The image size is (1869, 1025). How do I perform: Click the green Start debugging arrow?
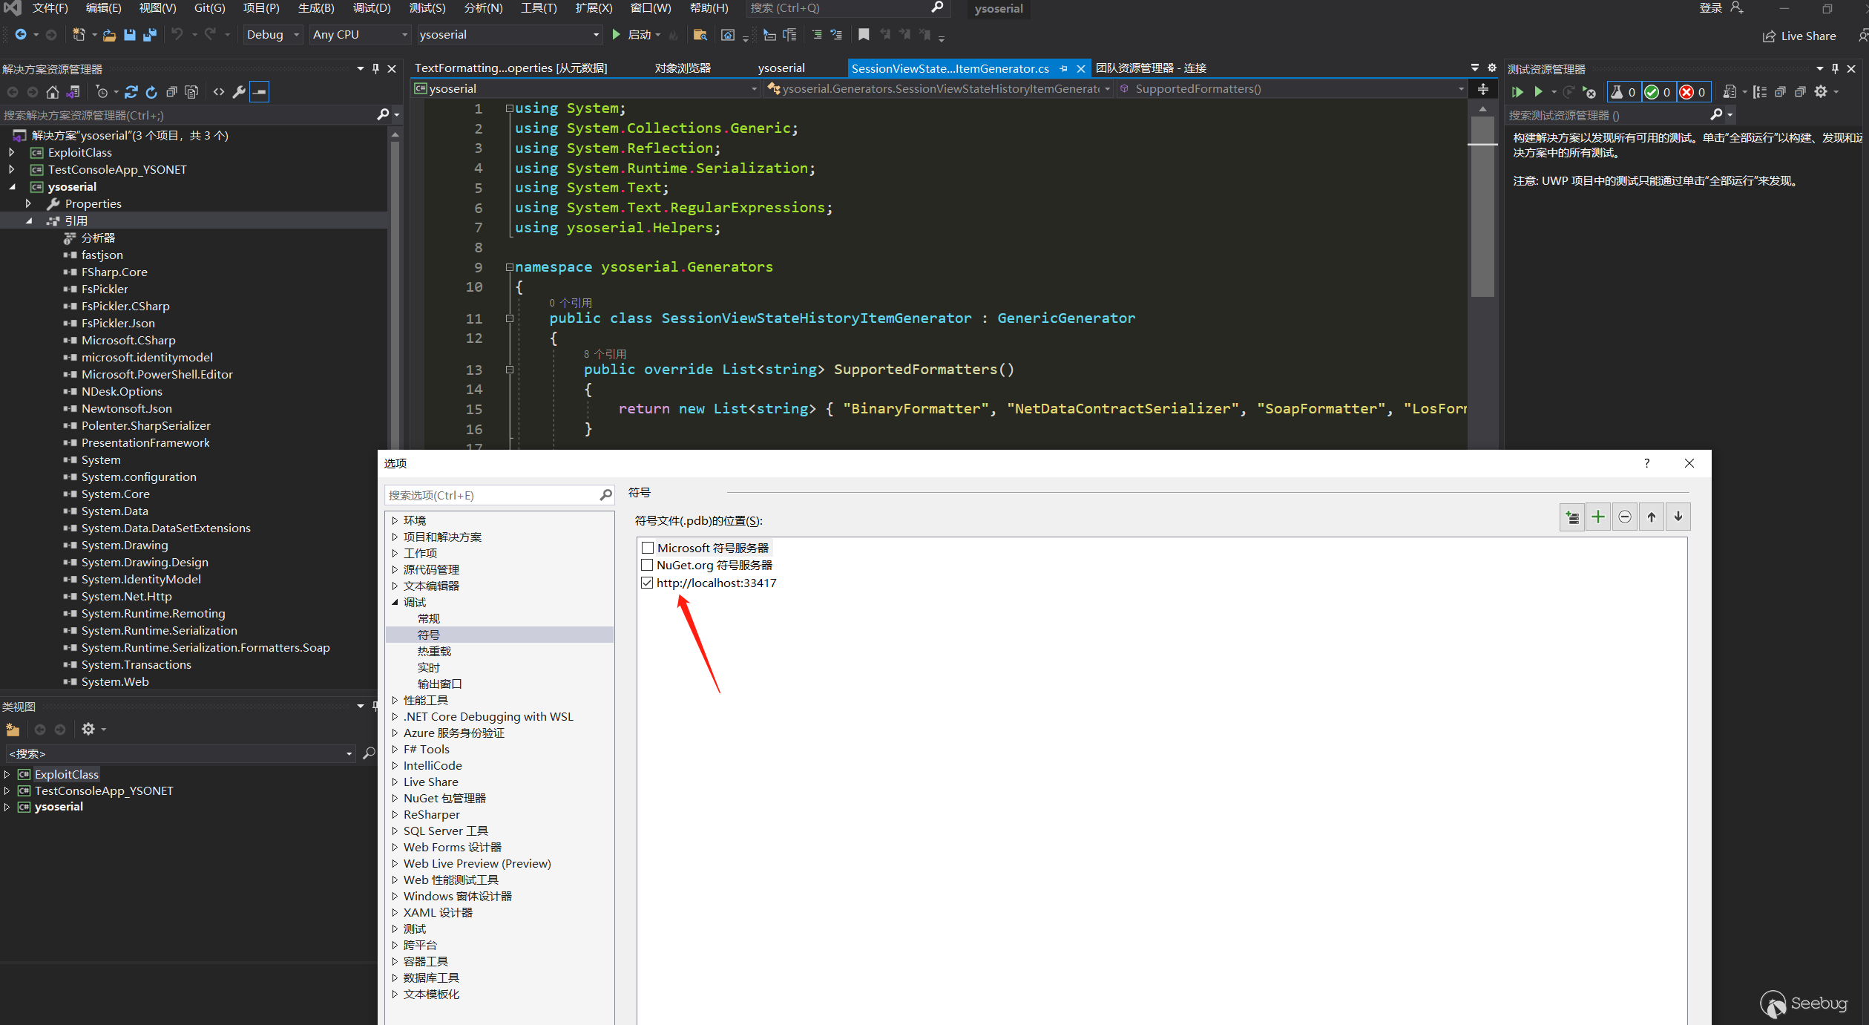[x=616, y=35]
